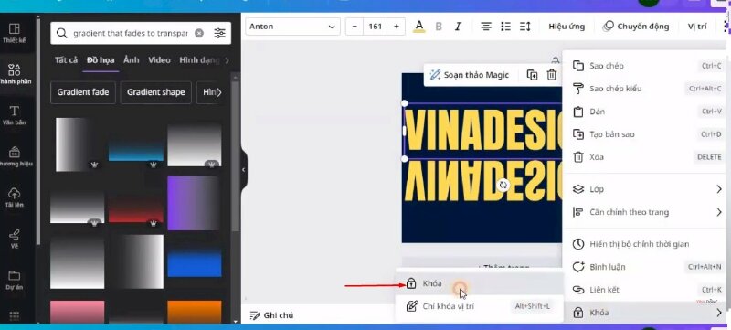Screen dimensions: 731x330
Task: Open the Văn bản text sidebar tab
Action: coord(15,115)
